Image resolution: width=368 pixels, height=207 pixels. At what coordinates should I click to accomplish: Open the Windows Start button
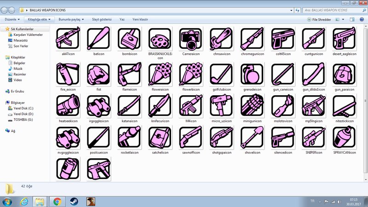pyautogui.click(x=7, y=202)
